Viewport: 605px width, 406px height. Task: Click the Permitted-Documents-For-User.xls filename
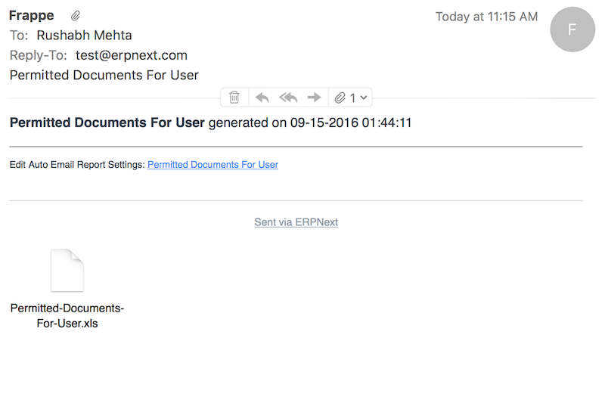(x=67, y=316)
